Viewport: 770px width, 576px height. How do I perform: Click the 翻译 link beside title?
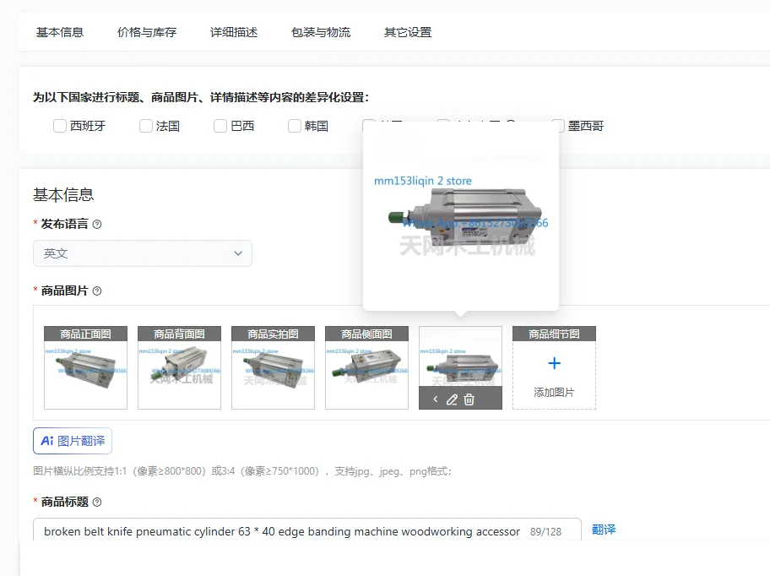click(604, 530)
